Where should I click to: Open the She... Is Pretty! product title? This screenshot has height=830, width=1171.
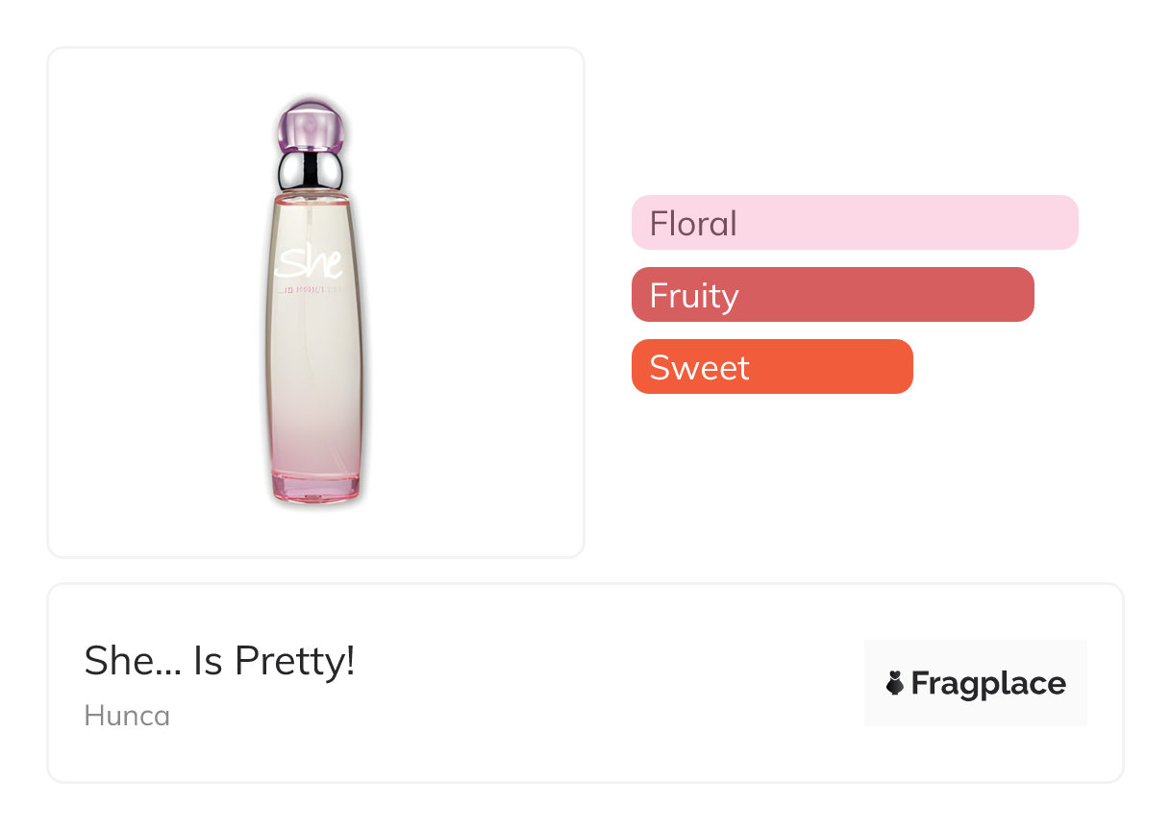point(219,661)
